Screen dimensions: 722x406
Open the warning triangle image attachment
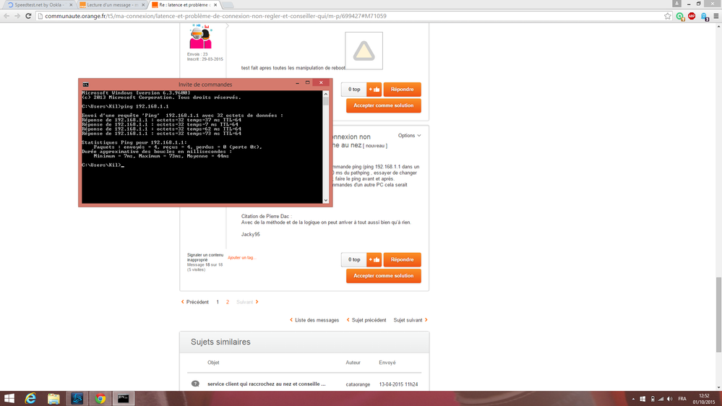pos(364,51)
